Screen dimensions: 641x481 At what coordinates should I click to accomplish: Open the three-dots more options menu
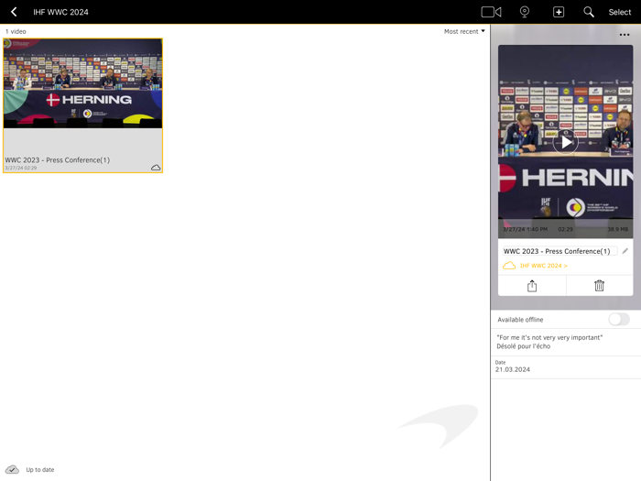[625, 35]
